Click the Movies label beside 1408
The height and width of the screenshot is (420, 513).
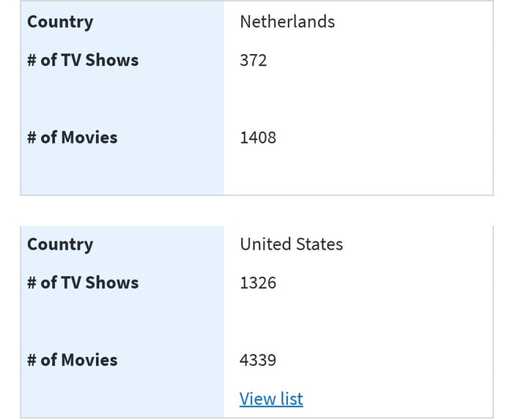[73, 138]
